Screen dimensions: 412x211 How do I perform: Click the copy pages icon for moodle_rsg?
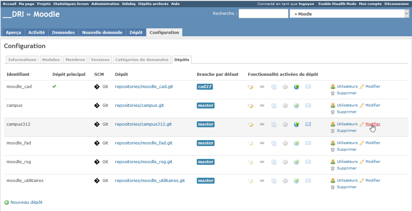click(274, 162)
